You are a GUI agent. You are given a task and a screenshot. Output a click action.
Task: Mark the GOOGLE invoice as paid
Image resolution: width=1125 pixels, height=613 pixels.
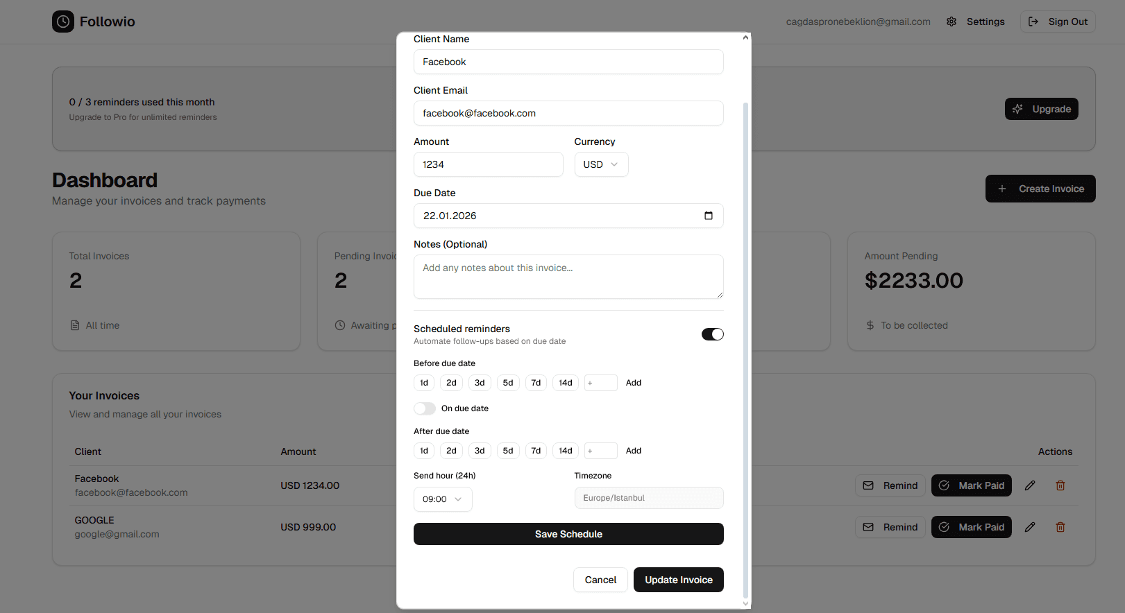point(972,527)
